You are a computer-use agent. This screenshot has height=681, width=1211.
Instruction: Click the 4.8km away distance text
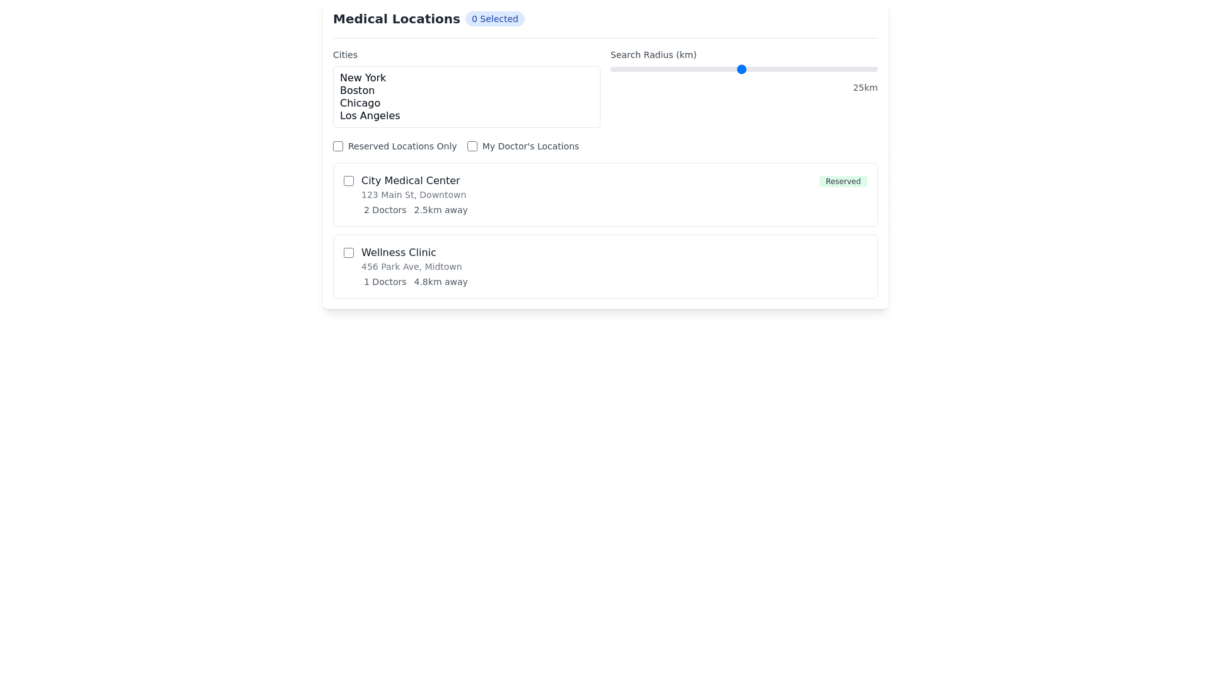point(441,282)
